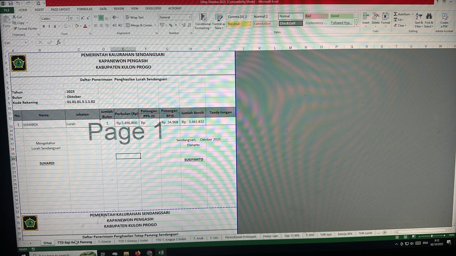This screenshot has width=456, height=256.
Task: Open Find & Select binoculars
Action: click(429, 21)
